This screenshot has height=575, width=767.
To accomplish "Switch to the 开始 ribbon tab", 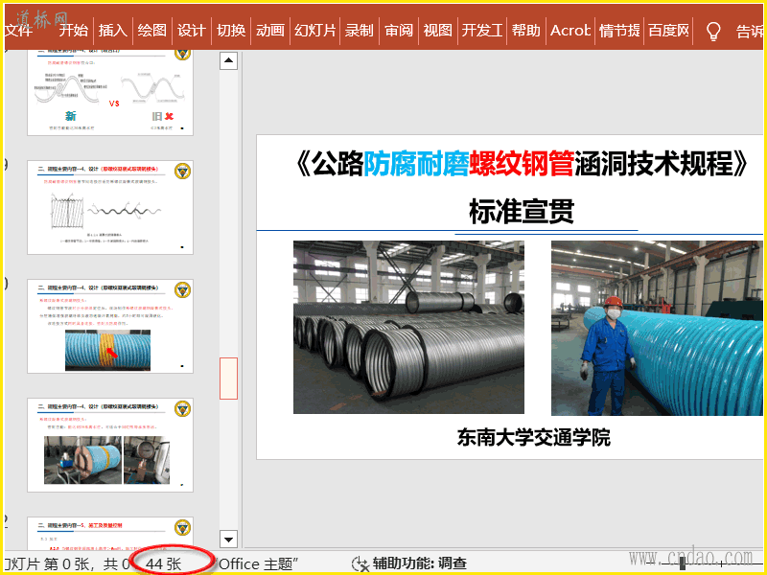I will click(x=74, y=31).
